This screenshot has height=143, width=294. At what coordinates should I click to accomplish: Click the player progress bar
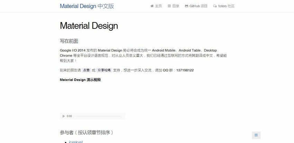[99, 116]
